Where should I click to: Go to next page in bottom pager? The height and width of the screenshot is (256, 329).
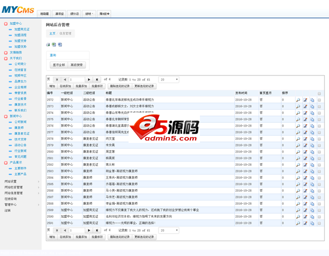click(89, 230)
